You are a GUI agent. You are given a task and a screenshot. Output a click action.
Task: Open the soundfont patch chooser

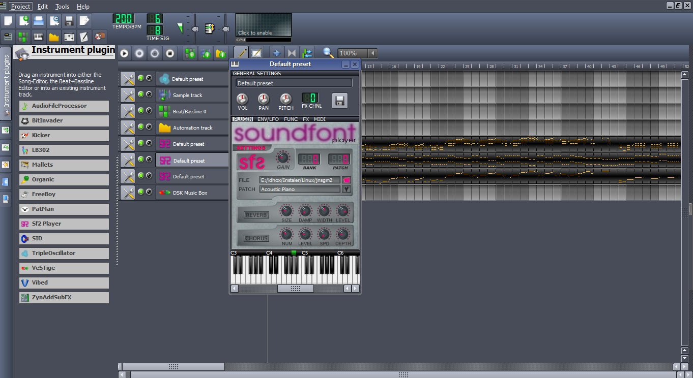pos(347,190)
